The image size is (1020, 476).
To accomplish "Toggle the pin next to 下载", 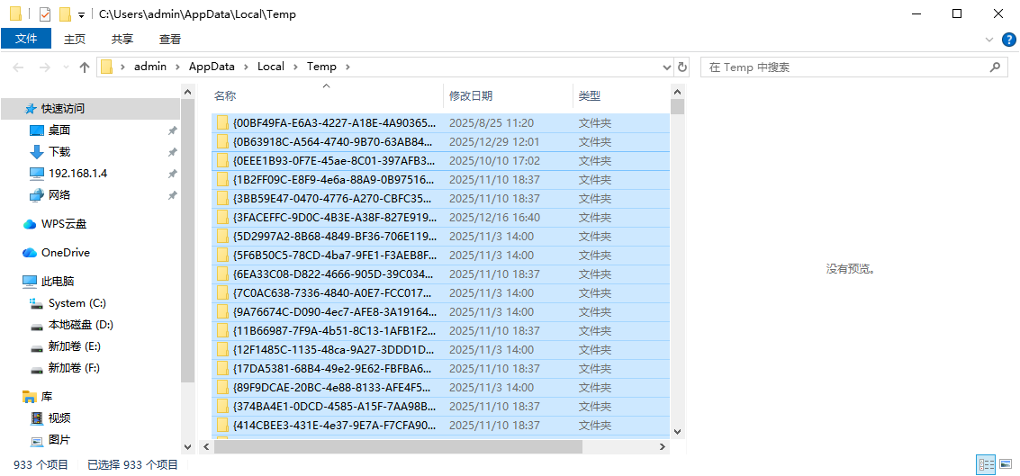I will (172, 152).
